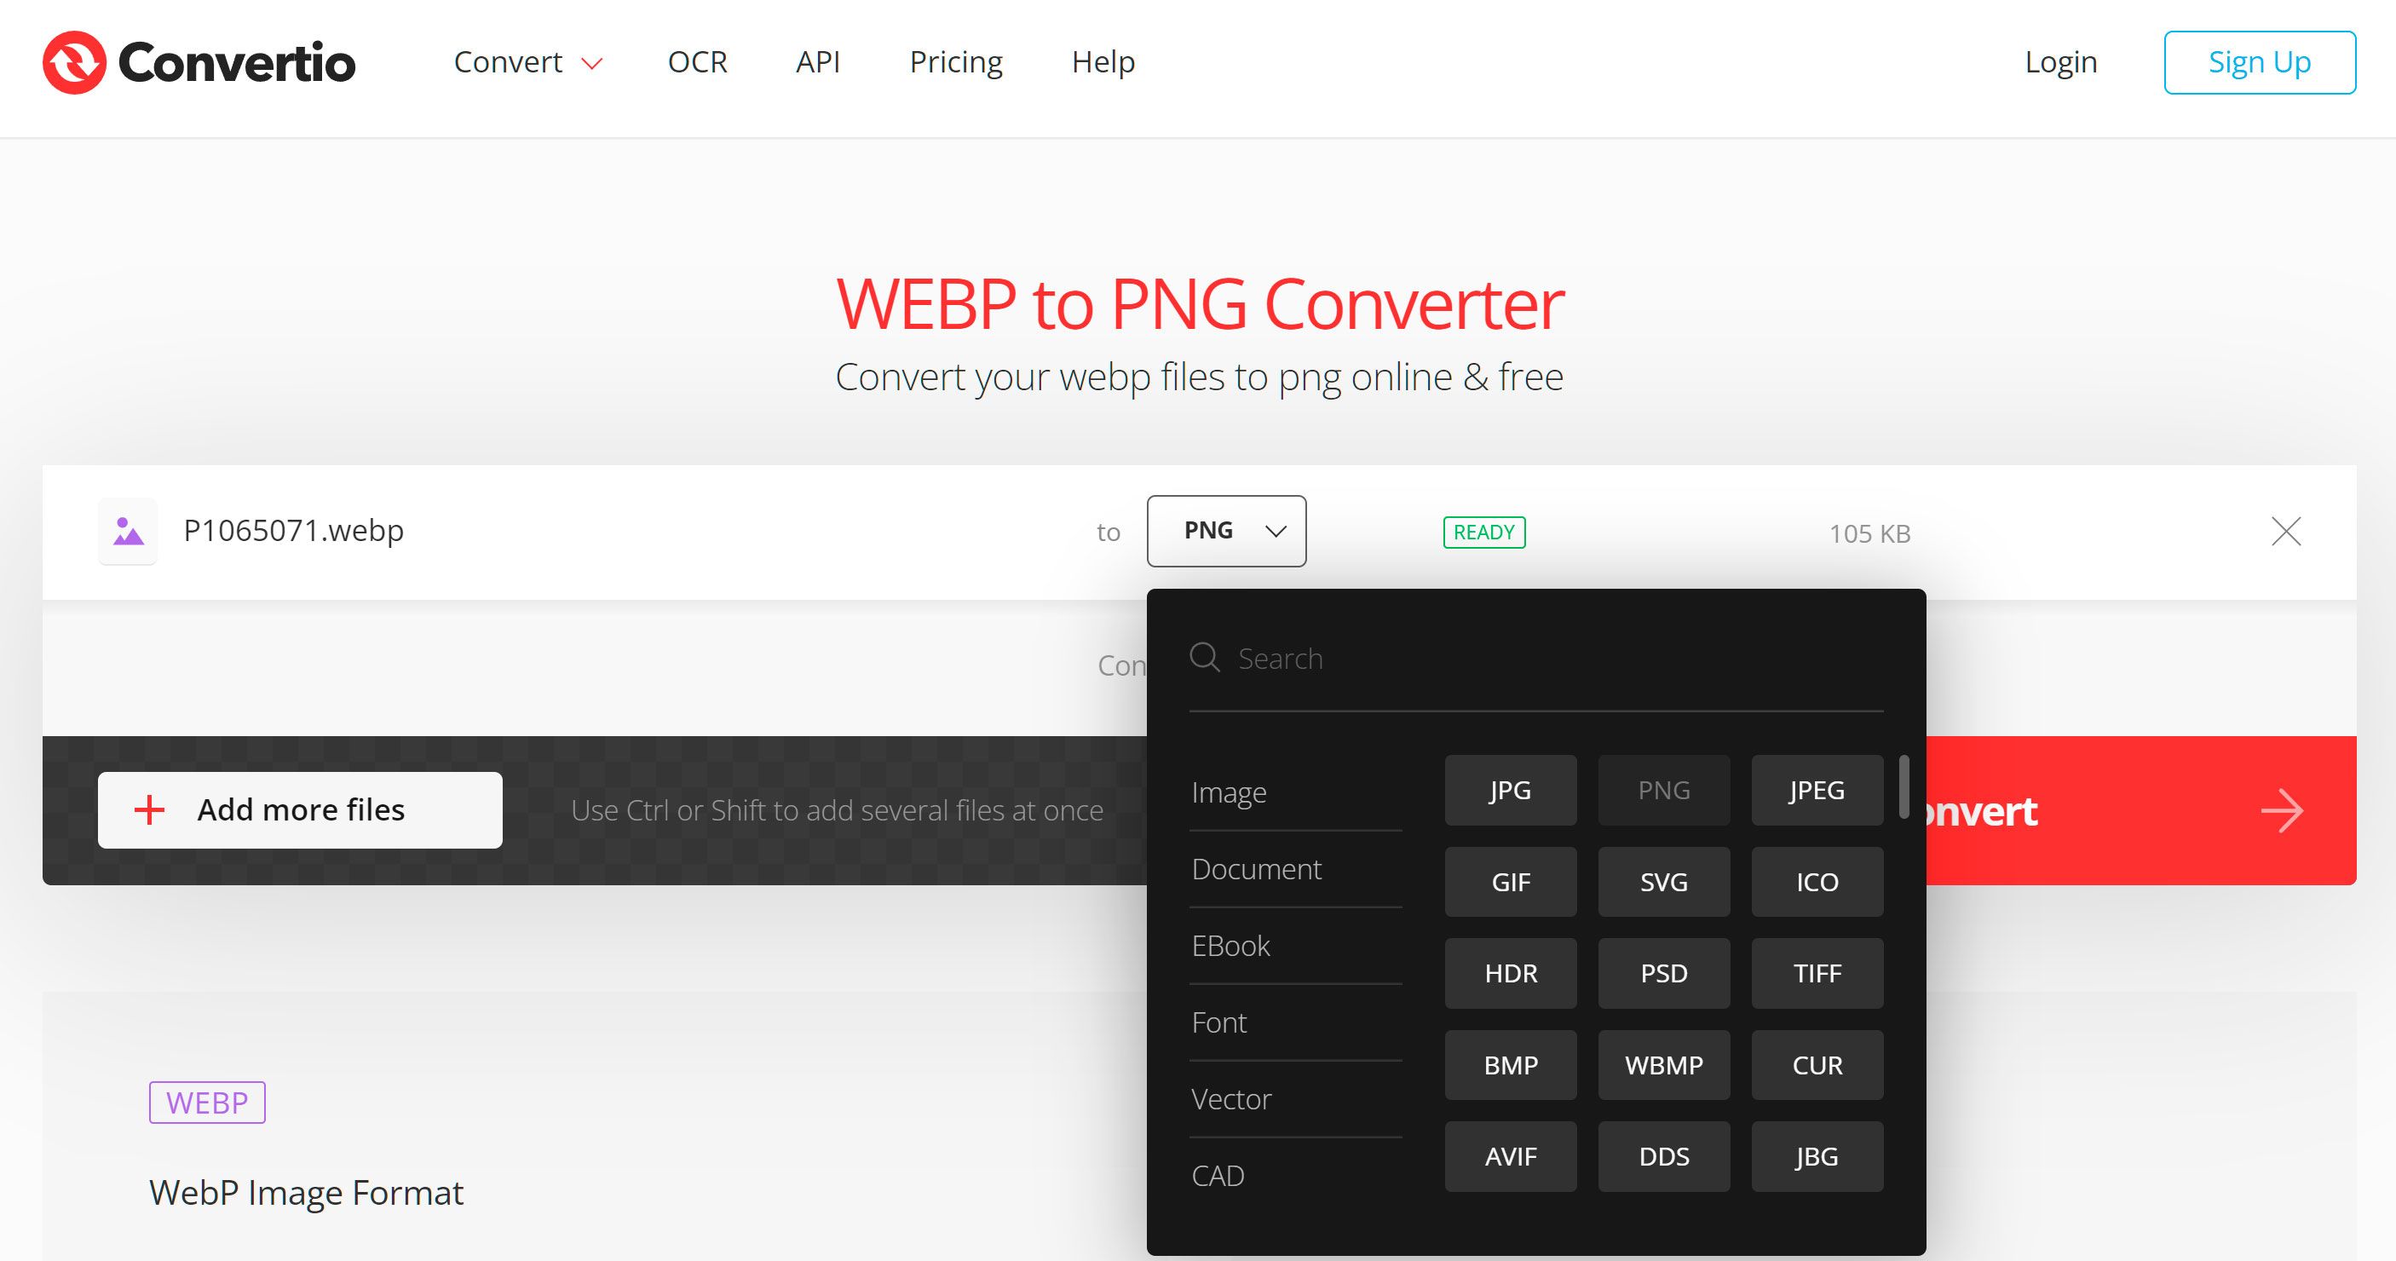The image size is (2396, 1261).
Task: Open the OCR menu item
Action: point(697,62)
